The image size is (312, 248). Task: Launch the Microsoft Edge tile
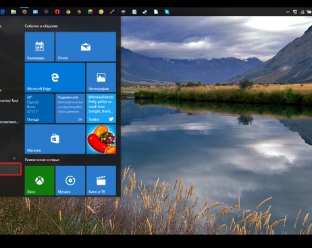pos(55,77)
